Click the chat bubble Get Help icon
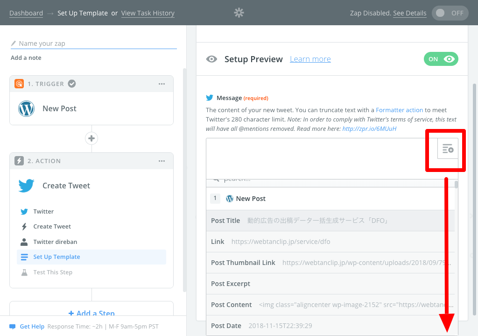478x336 pixels. point(13,327)
